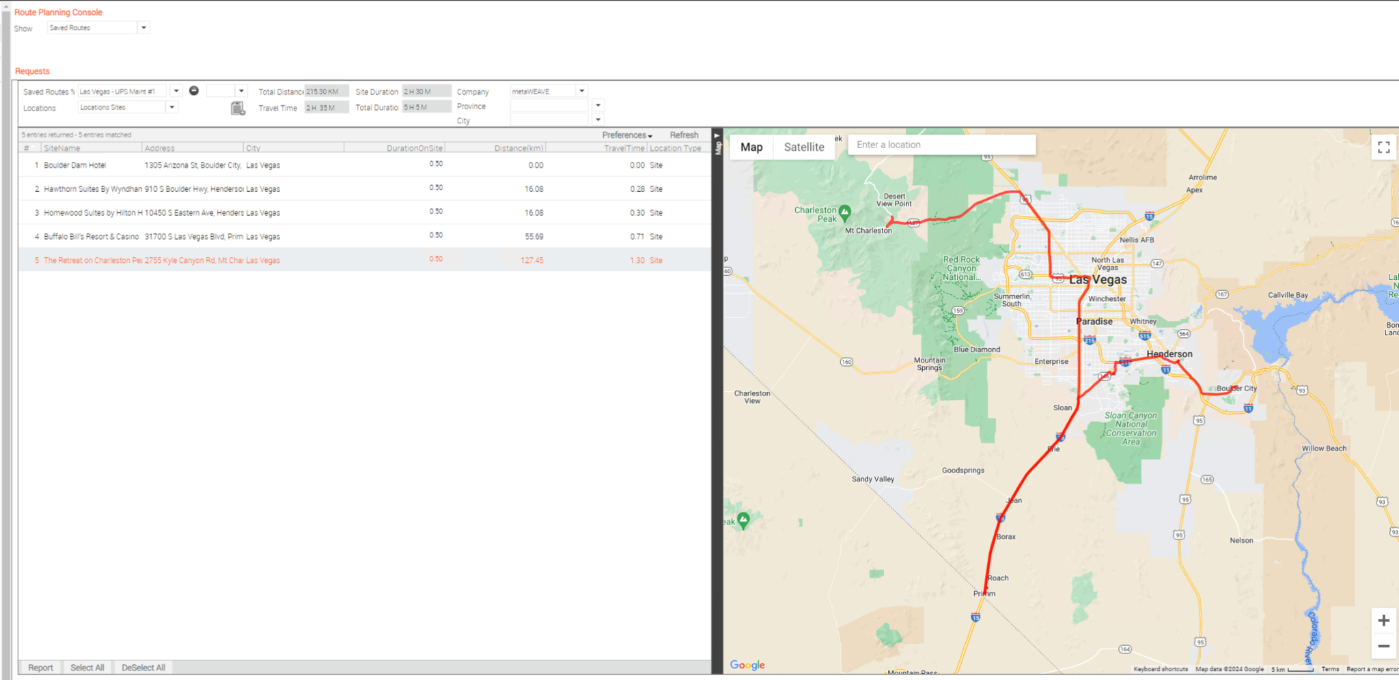Click the route report document icon
This screenshot has width=1399, height=680.
pyautogui.click(x=238, y=108)
